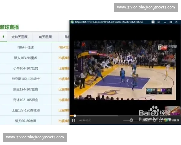Screen dimensions: 181x145
Task: Click the green previous-dates arrow
Action: pyautogui.click(x=3, y=37)
